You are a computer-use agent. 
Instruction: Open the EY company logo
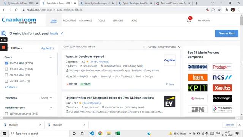click(170, 102)
